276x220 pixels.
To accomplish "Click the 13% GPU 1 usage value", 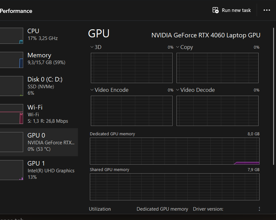I will [x=32, y=177].
